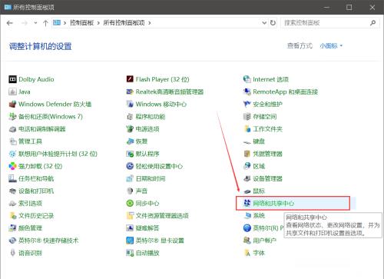Expand chevron after 所有控制面板项 breadcrumb
The height and width of the screenshot is (279, 384).
click(150, 23)
